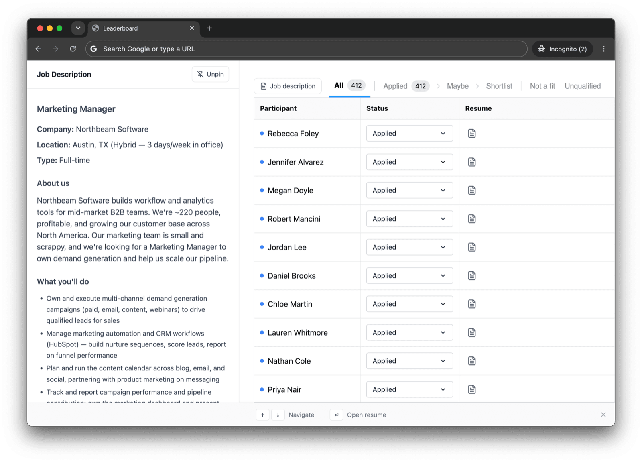Screen dimensions: 642x462
Task: Expand Chloe Martin's status dropdown
Action: [409, 304]
